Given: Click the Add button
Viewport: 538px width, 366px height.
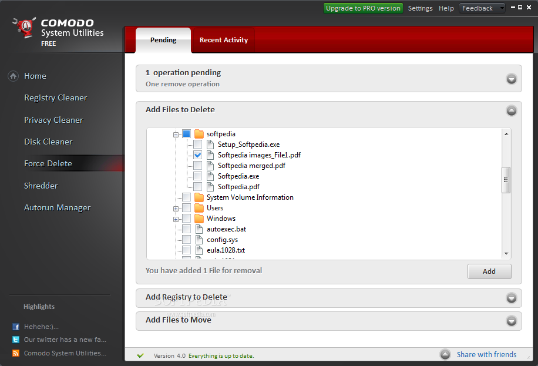Looking at the screenshot, I should [x=489, y=271].
